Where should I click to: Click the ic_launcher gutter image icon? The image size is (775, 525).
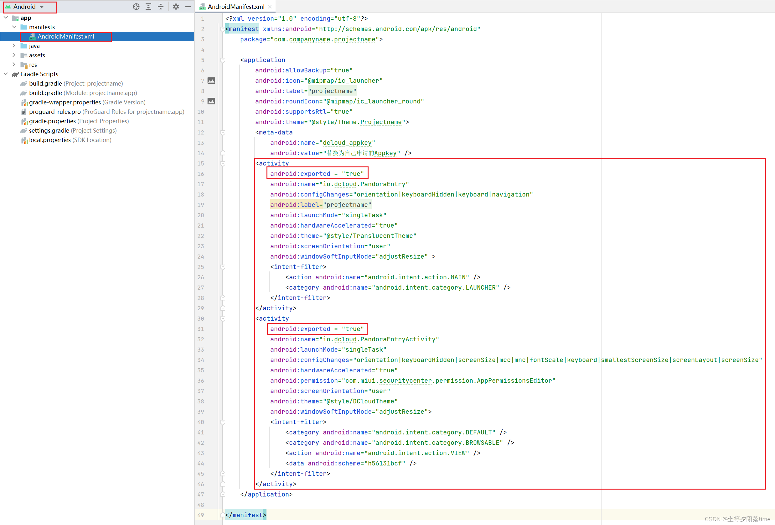point(211,81)
